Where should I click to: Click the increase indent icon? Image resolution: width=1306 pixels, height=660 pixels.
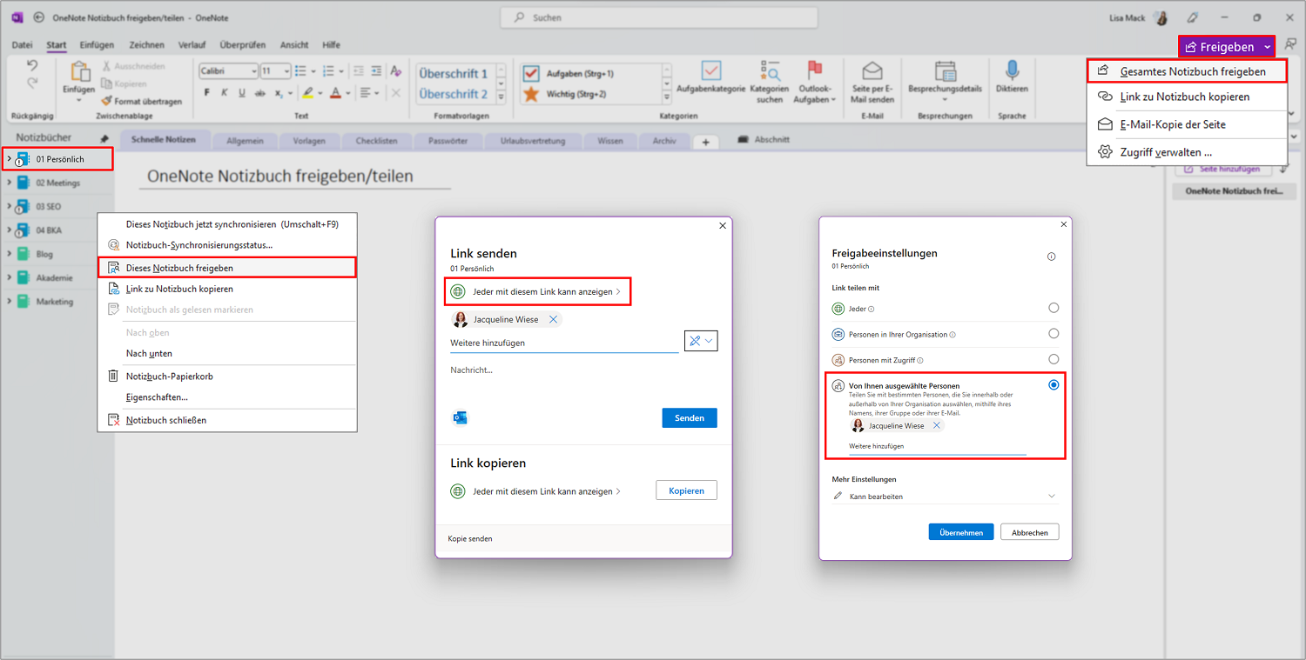click(x=376, y=71)
